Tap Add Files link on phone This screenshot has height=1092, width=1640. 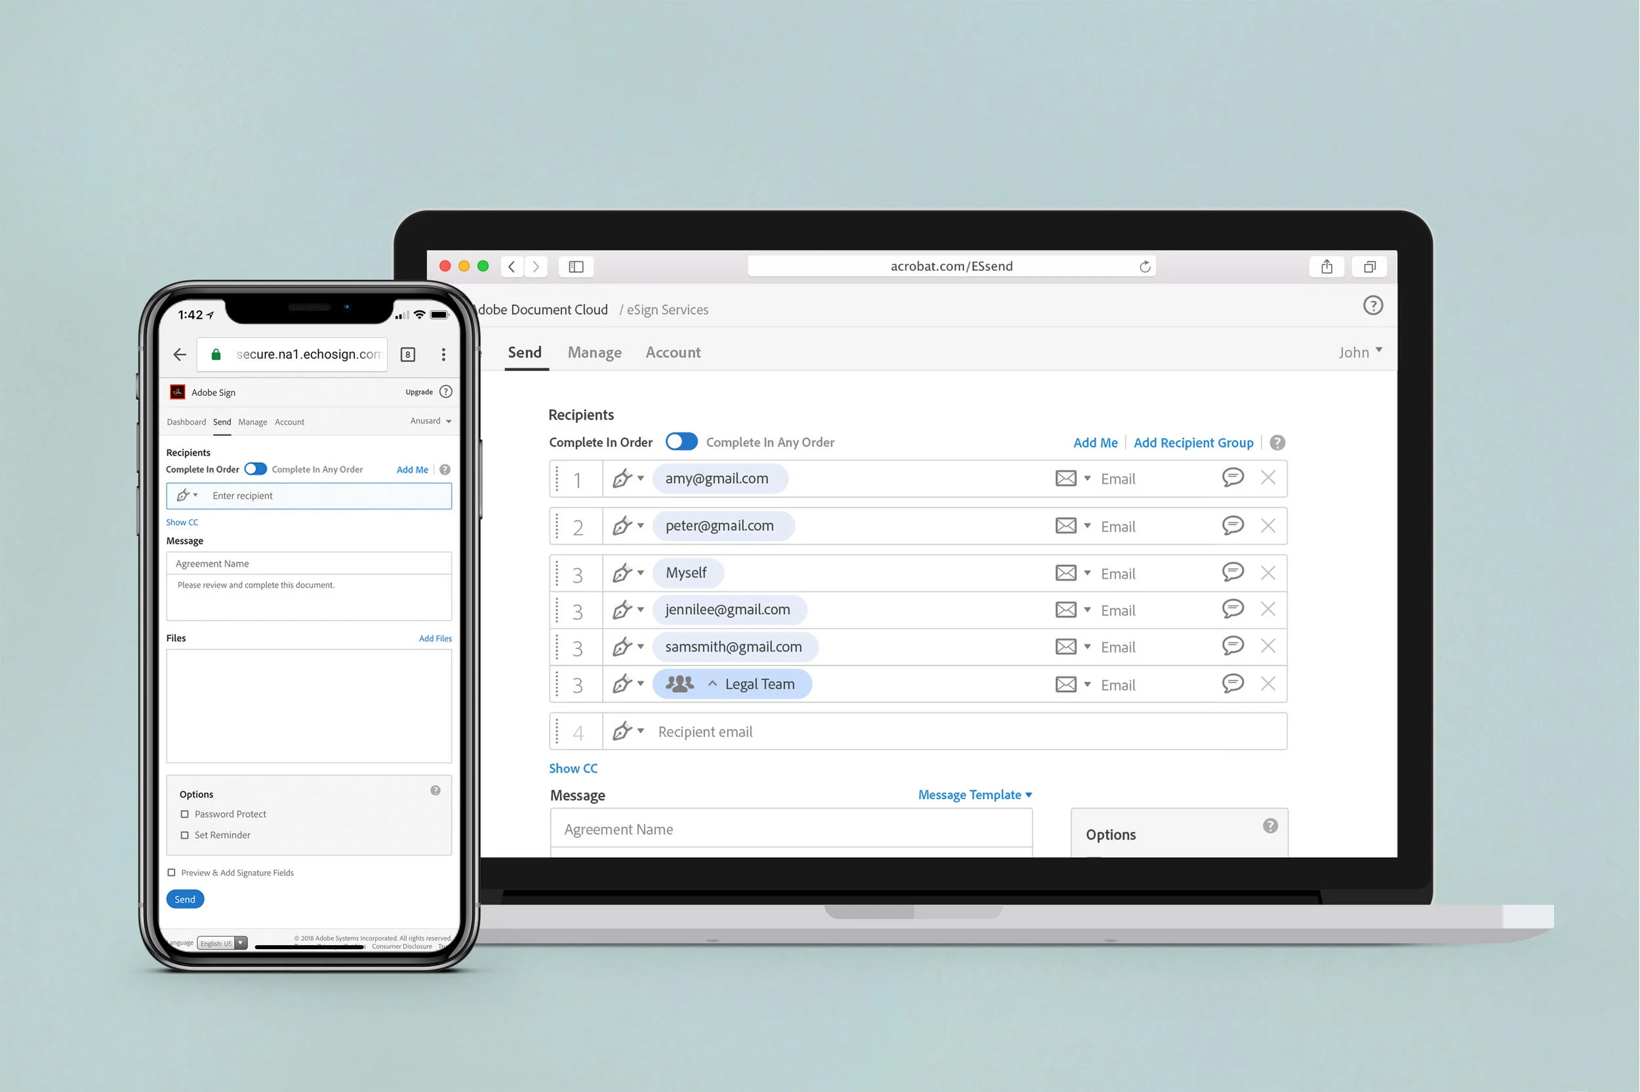pos(435,638)
